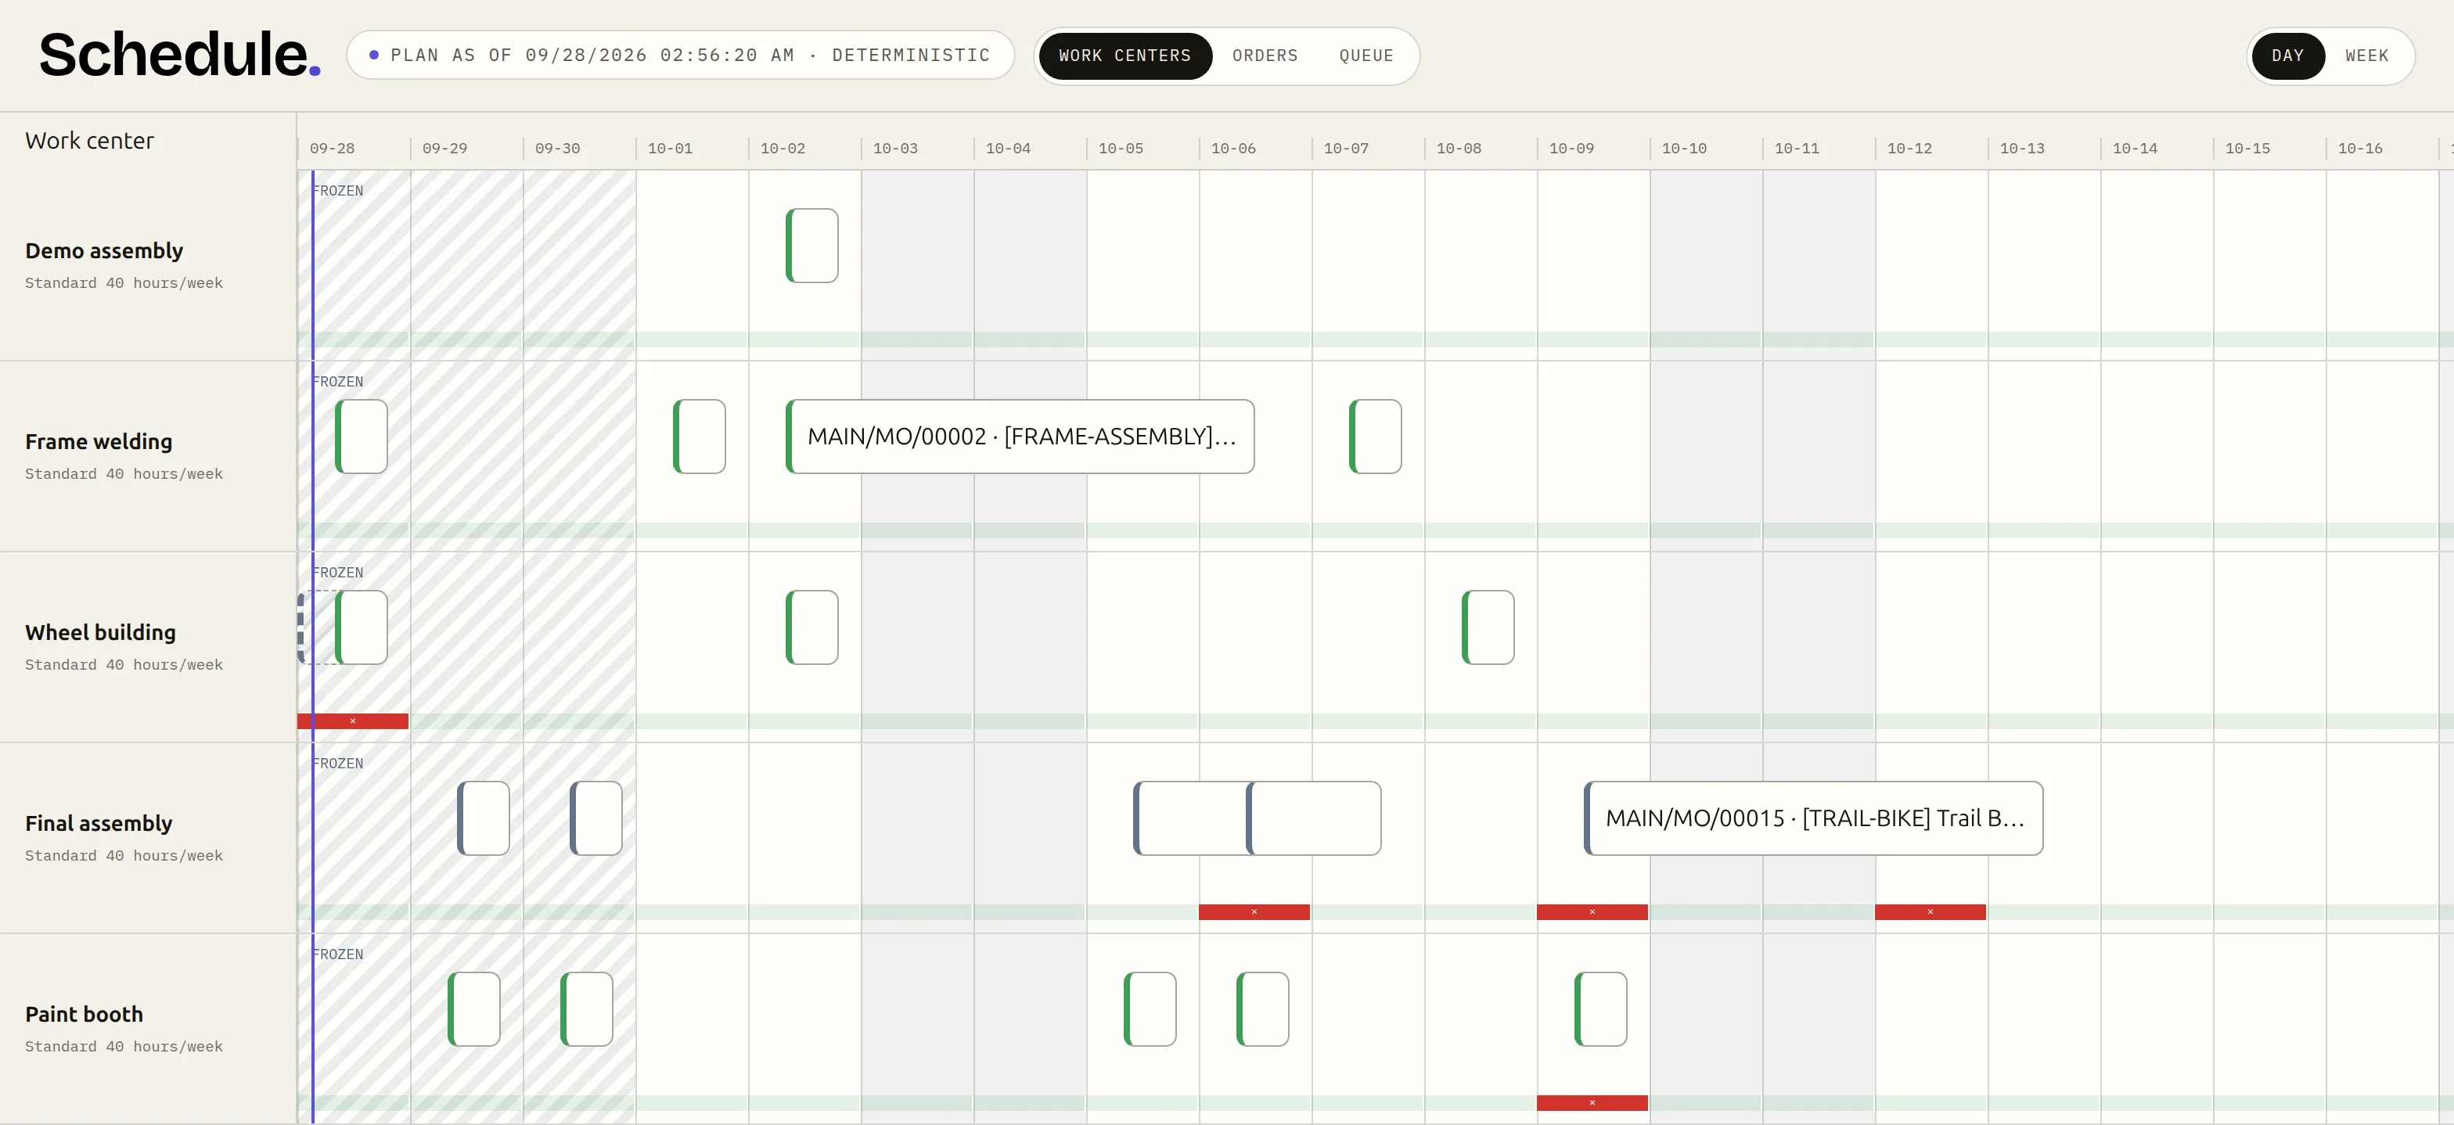Click the Wheel building work center label
This screenshot has height=1125, width=2454.
coord(101,632)
